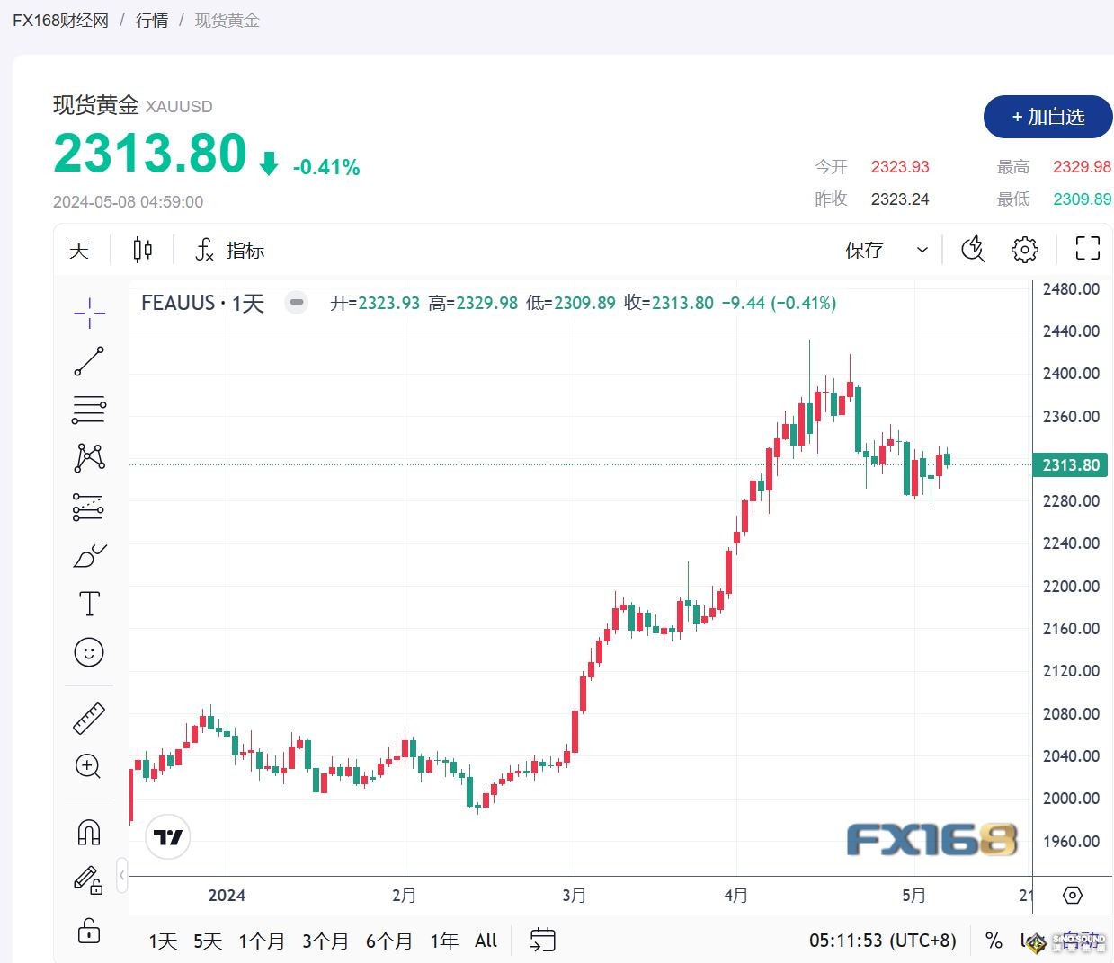This screenshot has height=963, width=1114.
Task: Expand the 保存 save dropdown arrow
Action: pos(922,250)
